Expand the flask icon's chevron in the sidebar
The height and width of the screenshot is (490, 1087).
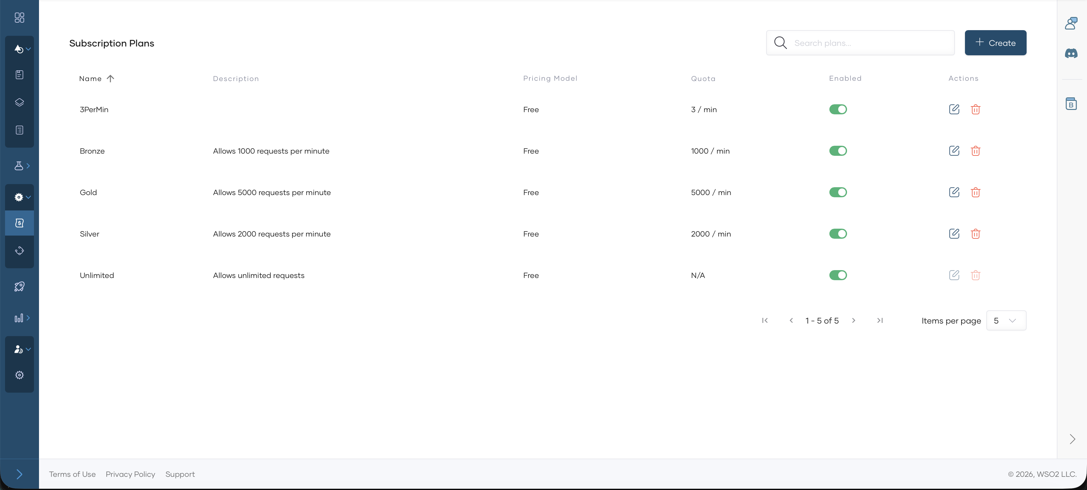(x=28, y=166)
